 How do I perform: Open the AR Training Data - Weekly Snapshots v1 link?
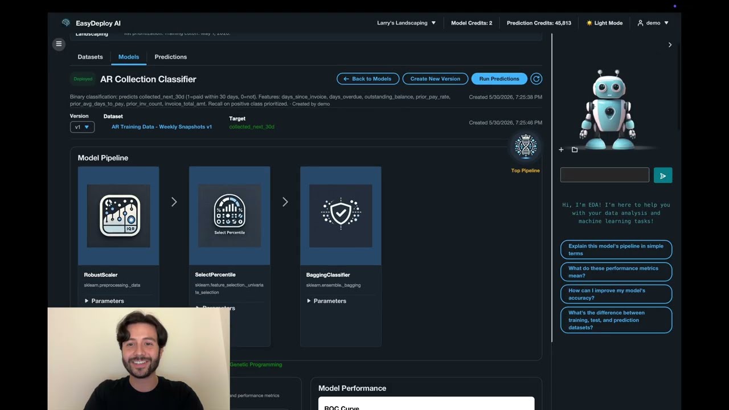click(162, 126)
